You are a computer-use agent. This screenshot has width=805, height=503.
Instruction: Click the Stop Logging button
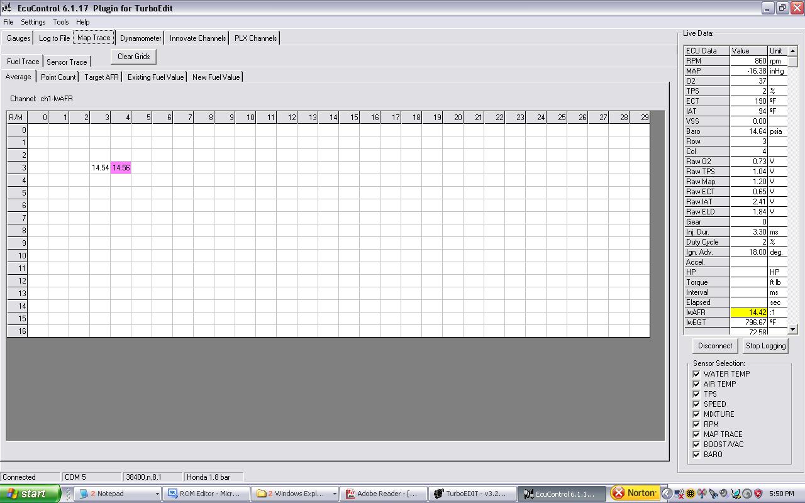click(765, 346)
